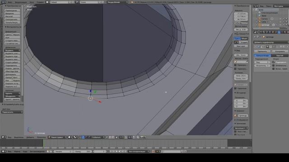Select the active modifiers properties tab

click(x=279, y=32)
